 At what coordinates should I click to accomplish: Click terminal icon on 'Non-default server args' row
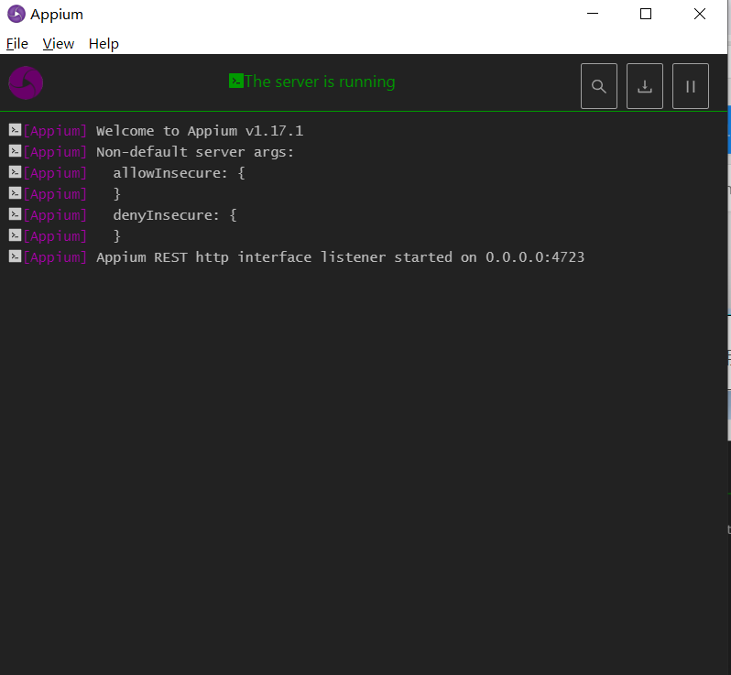pos(15,151)
